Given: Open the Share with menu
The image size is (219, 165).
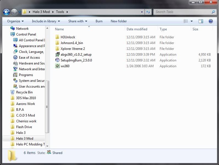Looking at the screenshot, I should (x=78, y=21).
